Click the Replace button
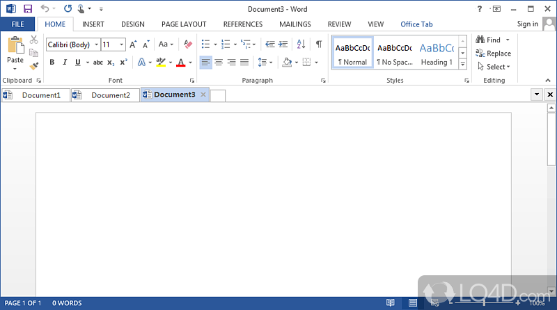Viewport: 557px width, 310px height. pos(494,54)
